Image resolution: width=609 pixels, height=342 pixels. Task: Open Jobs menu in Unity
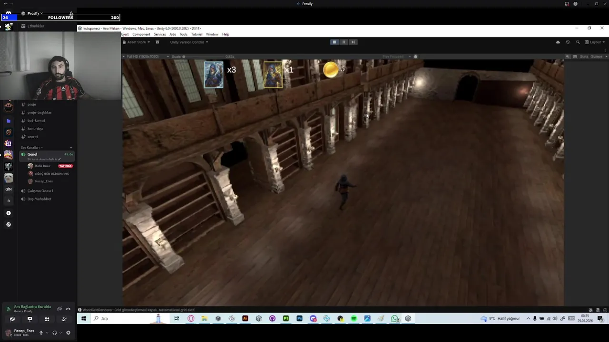coord(173,34)
